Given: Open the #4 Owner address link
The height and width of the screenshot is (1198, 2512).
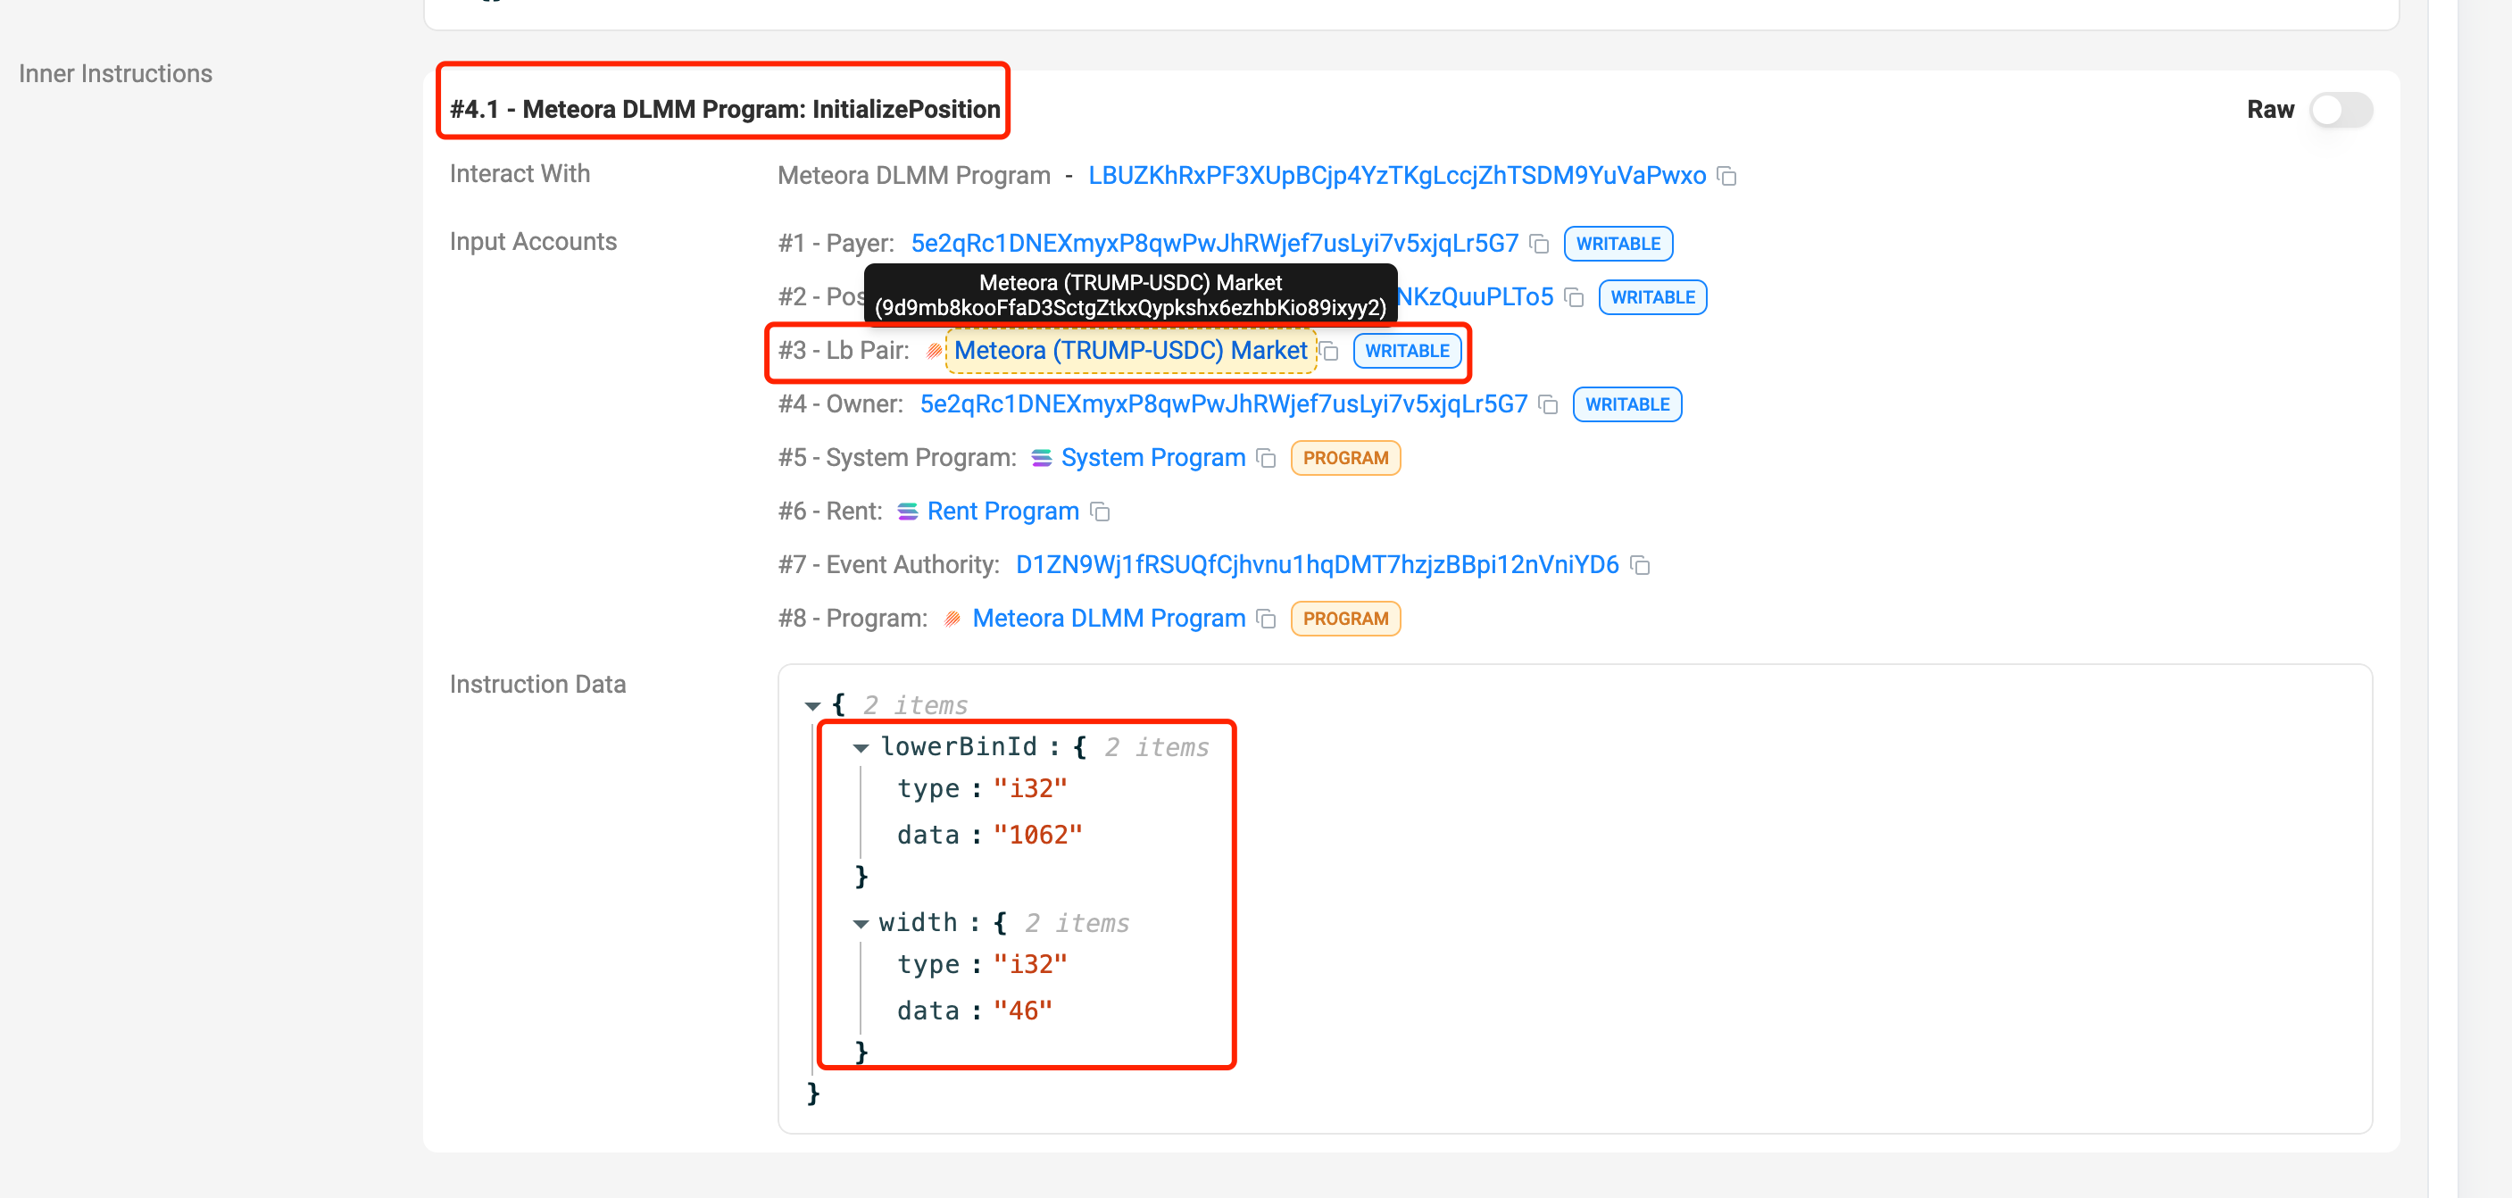Looking at the screenshot, I should tap(1224, 405).
